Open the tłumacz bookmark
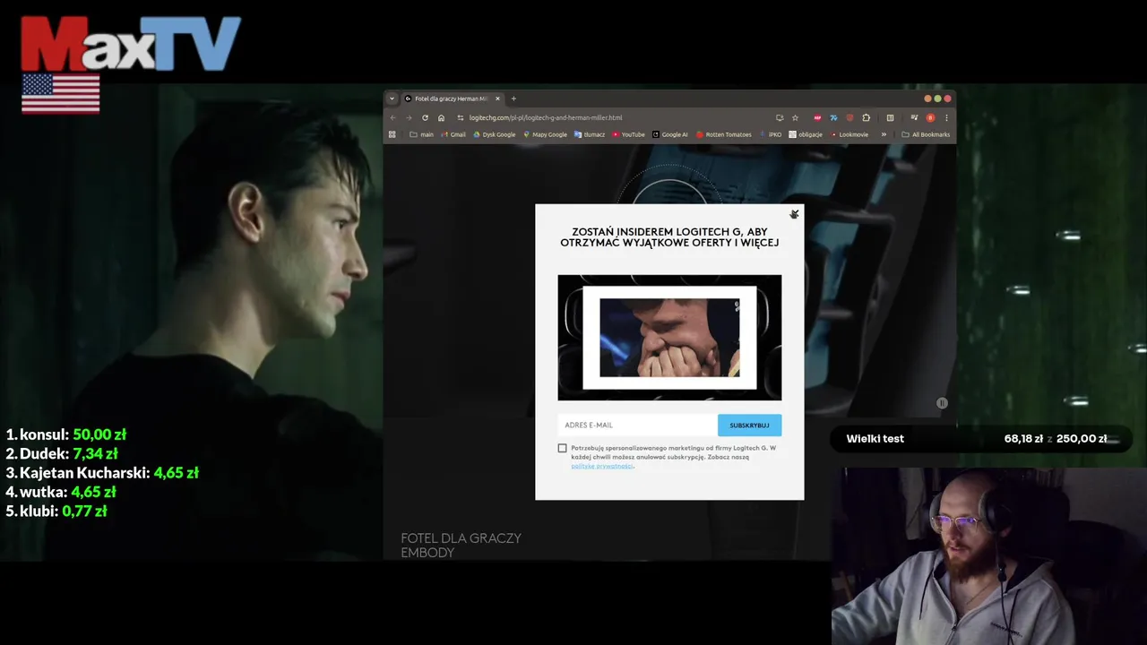This screenshot has height=645, width=1147. click(x=590, y=134)
